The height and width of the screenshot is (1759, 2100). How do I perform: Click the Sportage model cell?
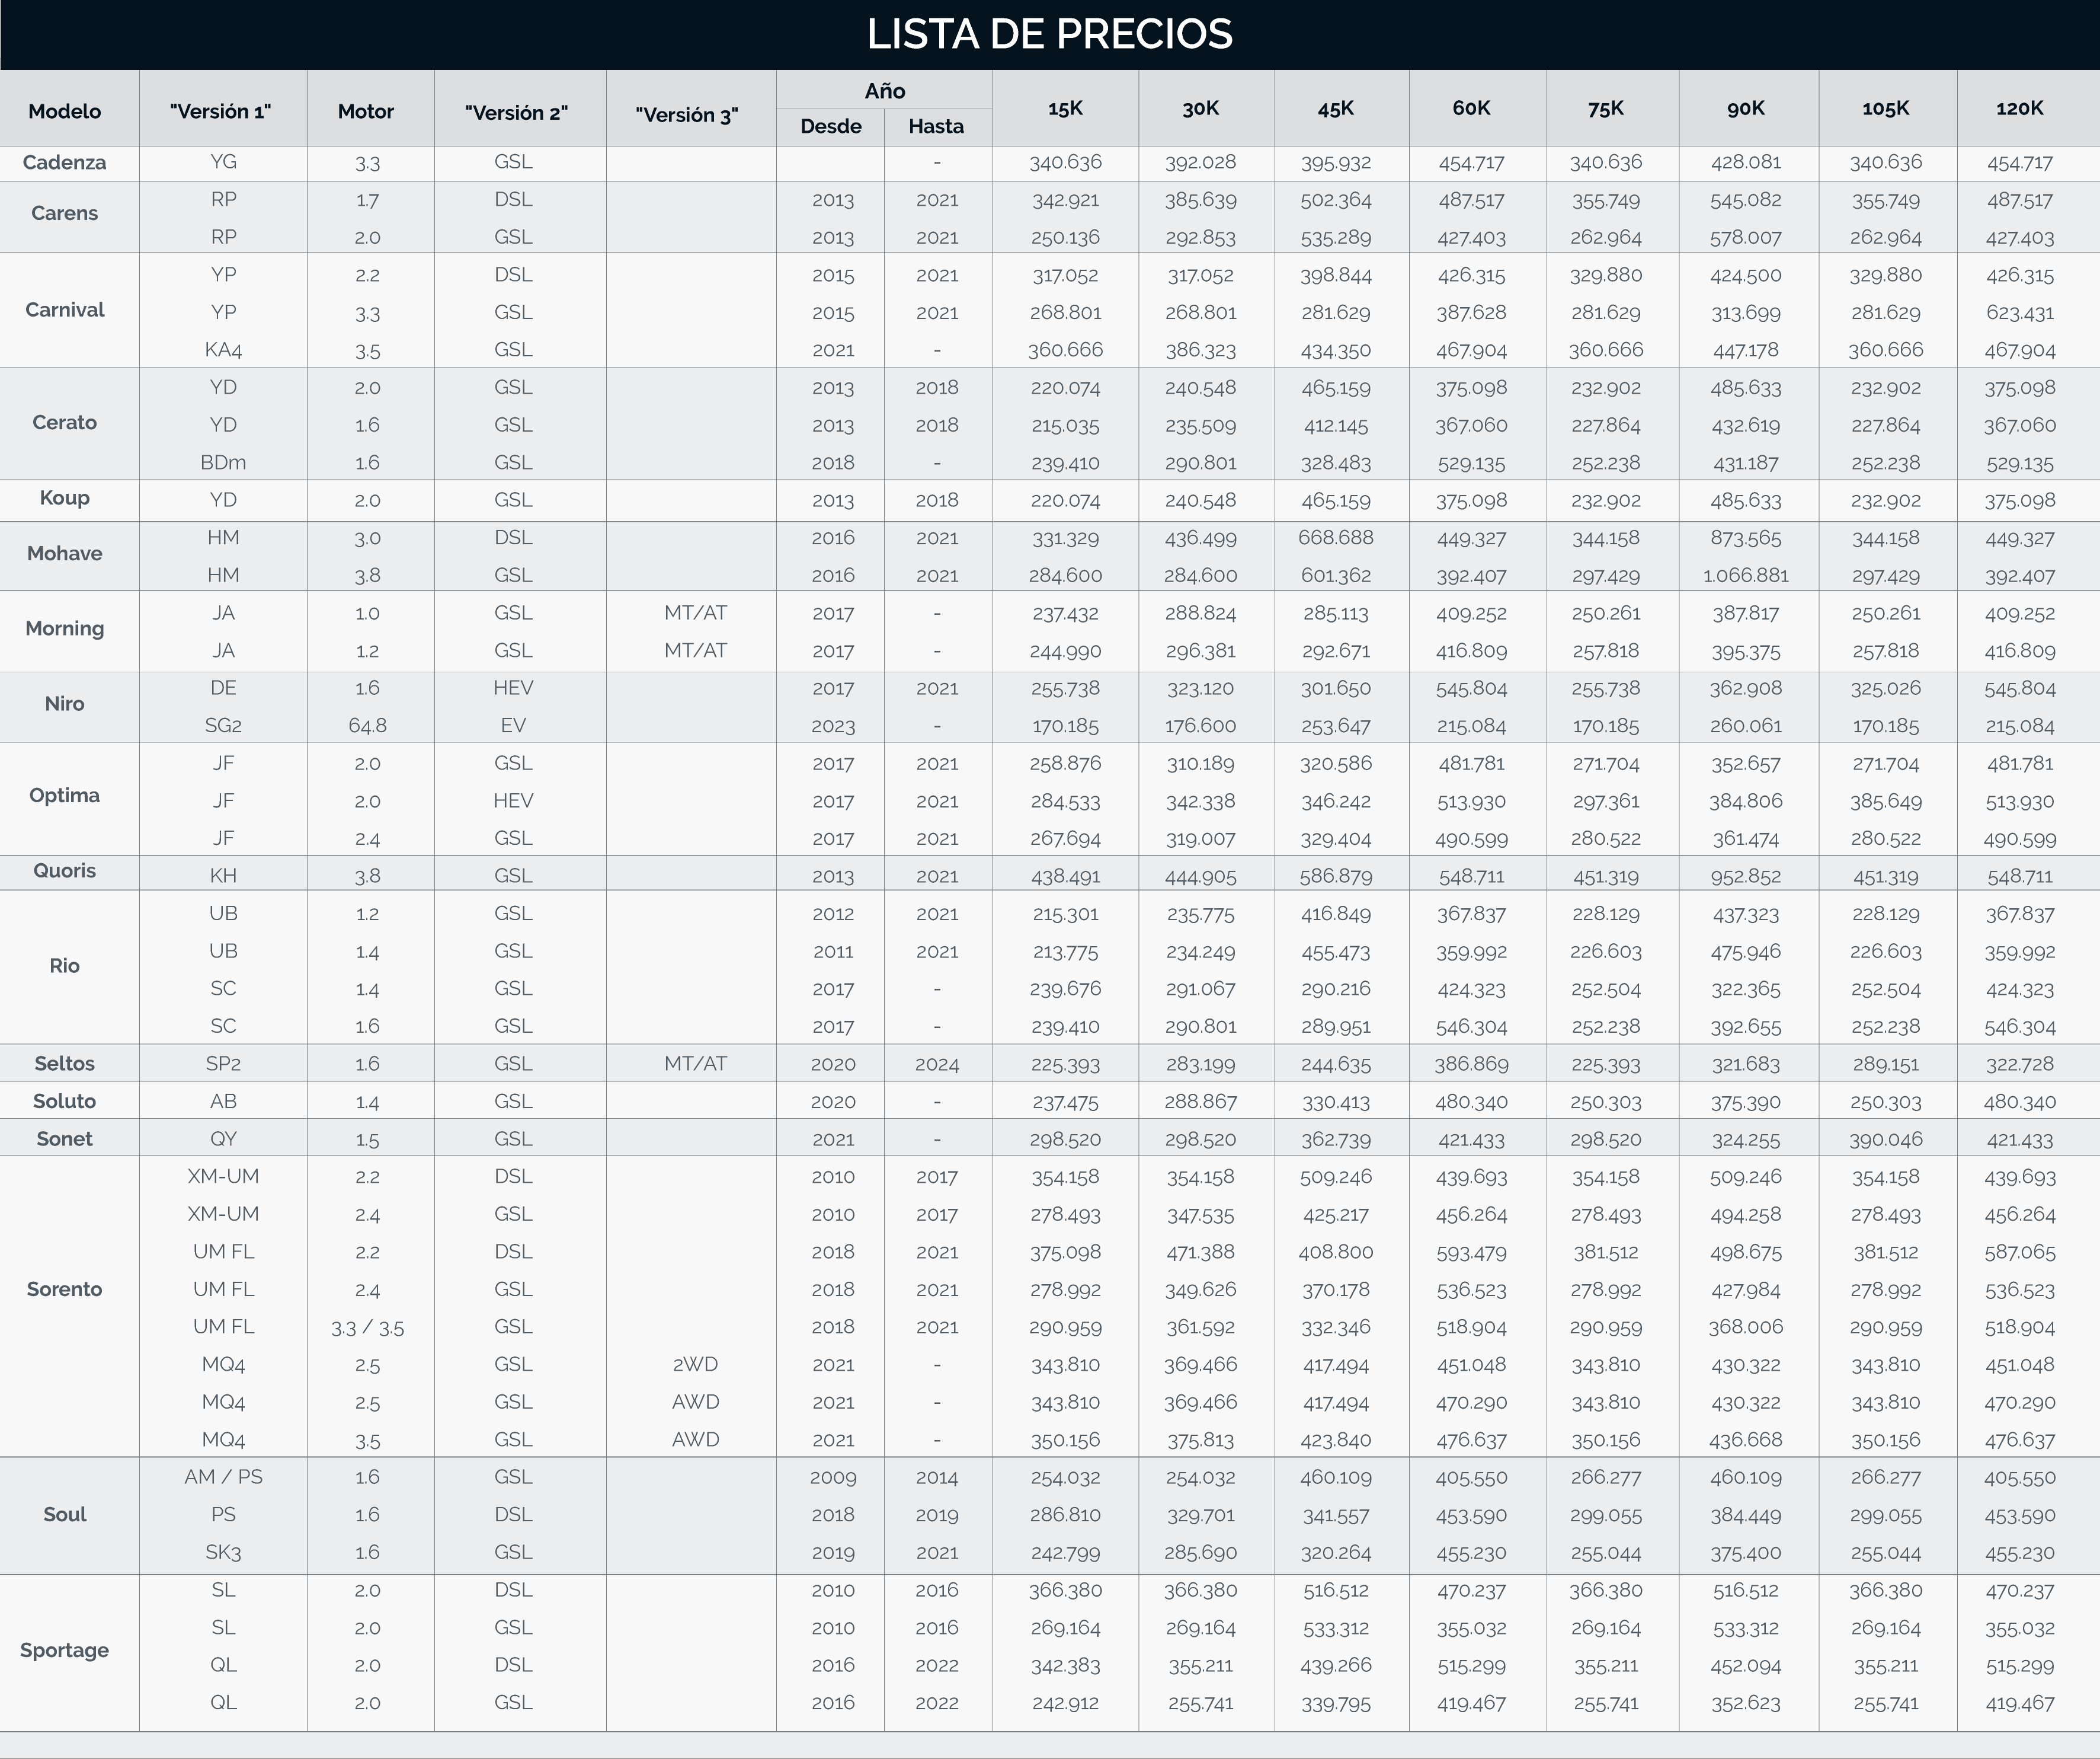(65, 1650)
